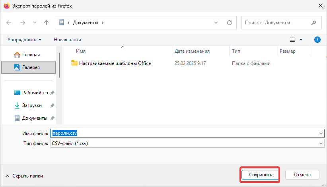The width and height of the screenshot is (327, 187).
Task: Open recent locations dropdown arrow
Action: [35, 23]
